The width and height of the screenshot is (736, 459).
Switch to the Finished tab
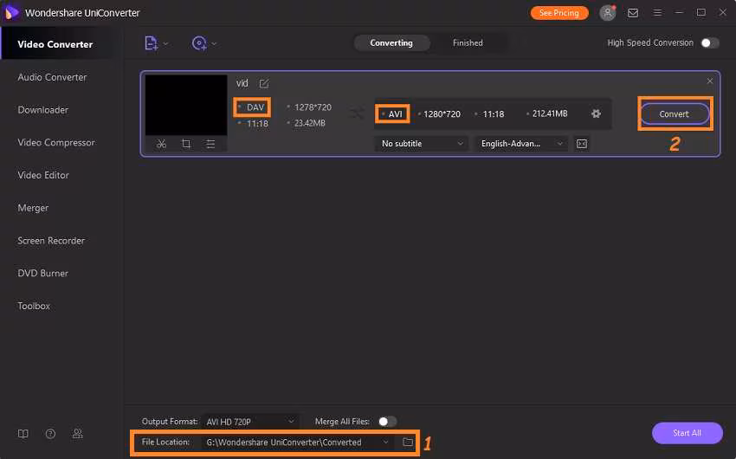tap(468, 42)
